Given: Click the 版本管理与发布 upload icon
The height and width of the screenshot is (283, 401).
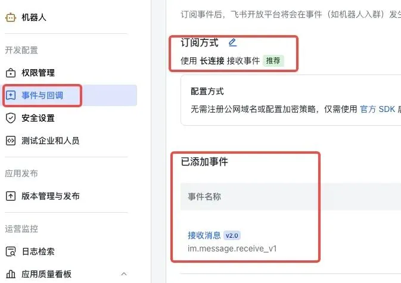Looking at the screenshot, I should (10, 196).
